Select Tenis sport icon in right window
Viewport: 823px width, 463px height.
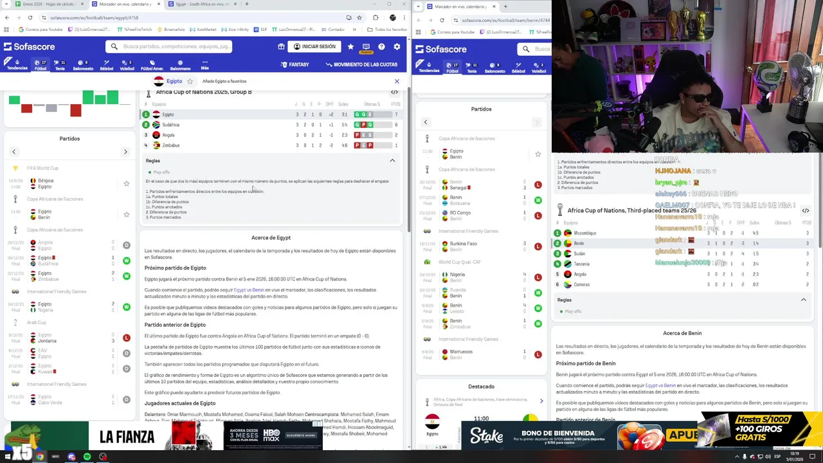click(x=472, y=67)
